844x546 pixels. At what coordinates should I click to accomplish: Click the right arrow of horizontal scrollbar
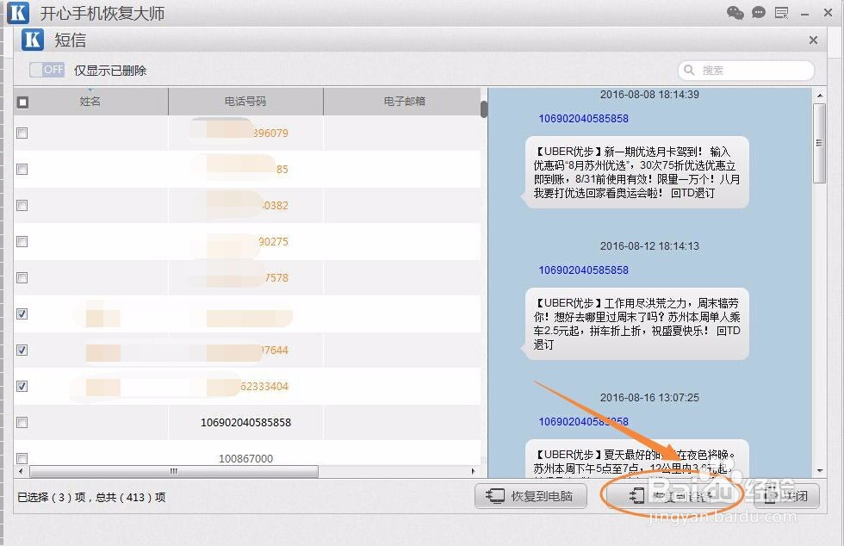475,472
